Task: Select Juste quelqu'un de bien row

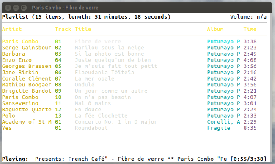Action: (x=129, y=60)
